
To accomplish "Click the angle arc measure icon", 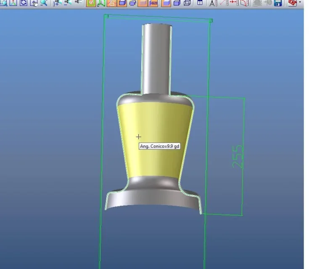I will point(245,3).
